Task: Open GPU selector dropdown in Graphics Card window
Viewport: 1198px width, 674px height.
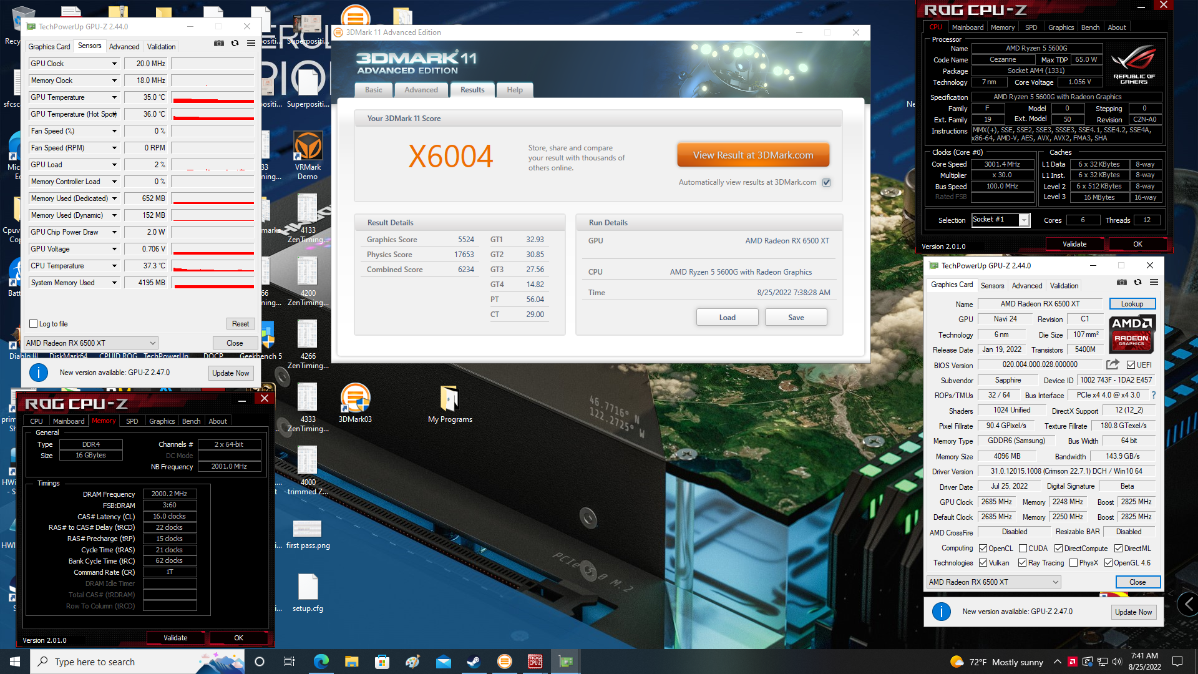Action: pyautogui.click(x=993, y=582)
